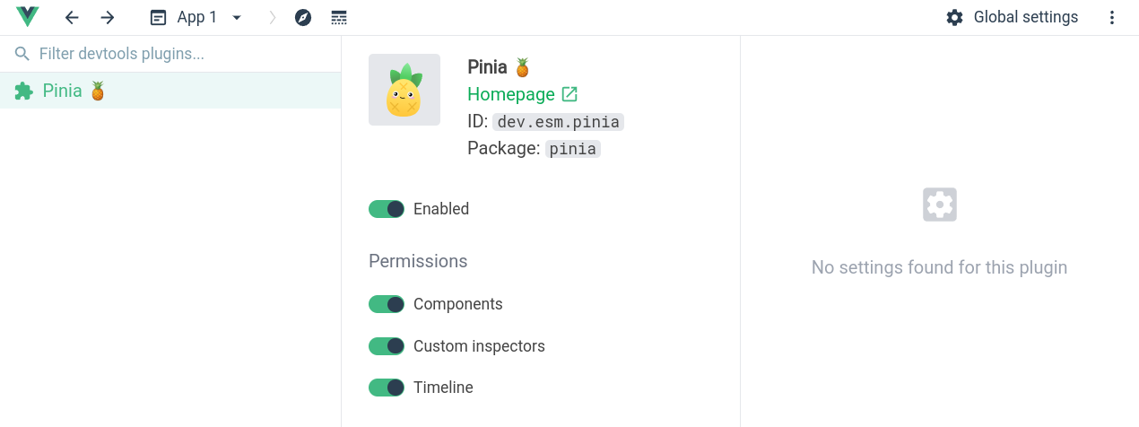Open the App 1 dropdown selector
Image resolution: width=1139 pixels, height=427 pixels.
point(196,18)
